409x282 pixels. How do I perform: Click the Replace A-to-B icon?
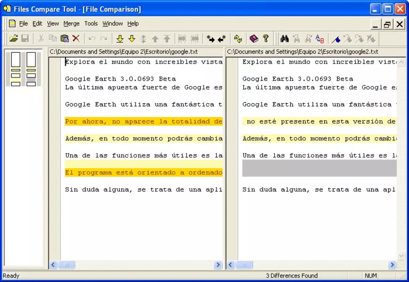pos(320,39)
